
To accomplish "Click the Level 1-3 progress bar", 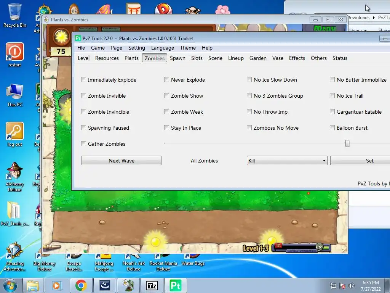I will tap(302, 248).
